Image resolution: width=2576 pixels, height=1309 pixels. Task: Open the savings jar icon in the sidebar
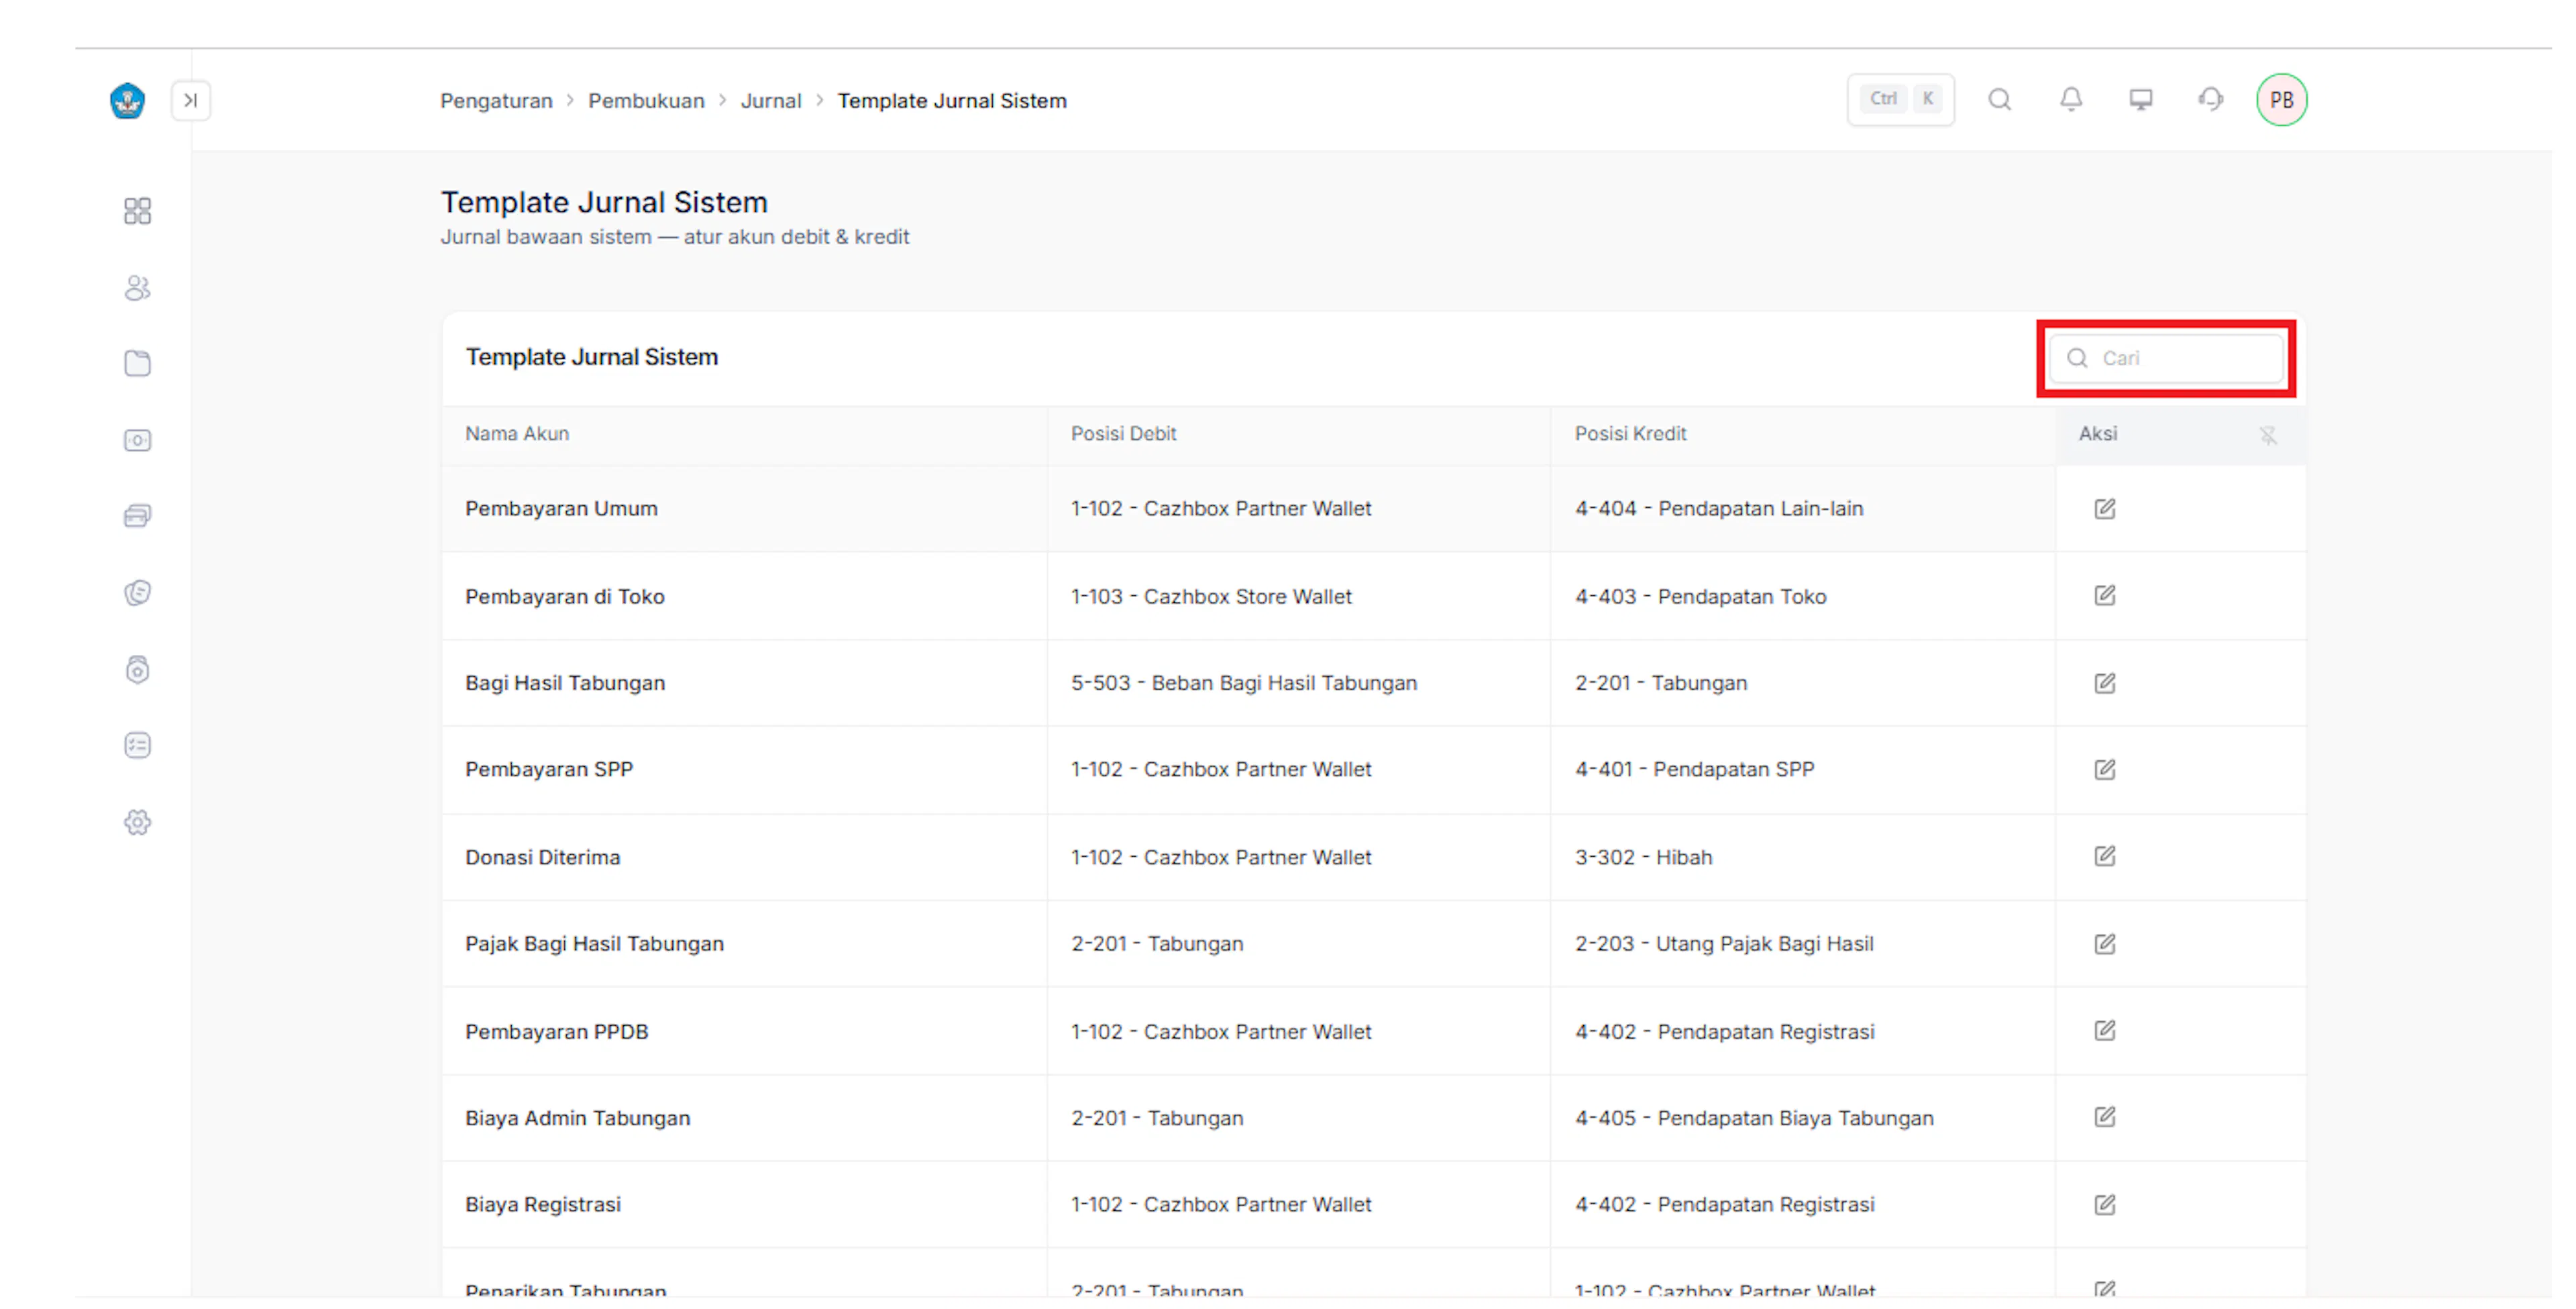138,669
